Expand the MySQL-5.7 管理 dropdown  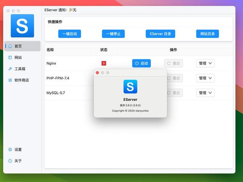[205, 93]
